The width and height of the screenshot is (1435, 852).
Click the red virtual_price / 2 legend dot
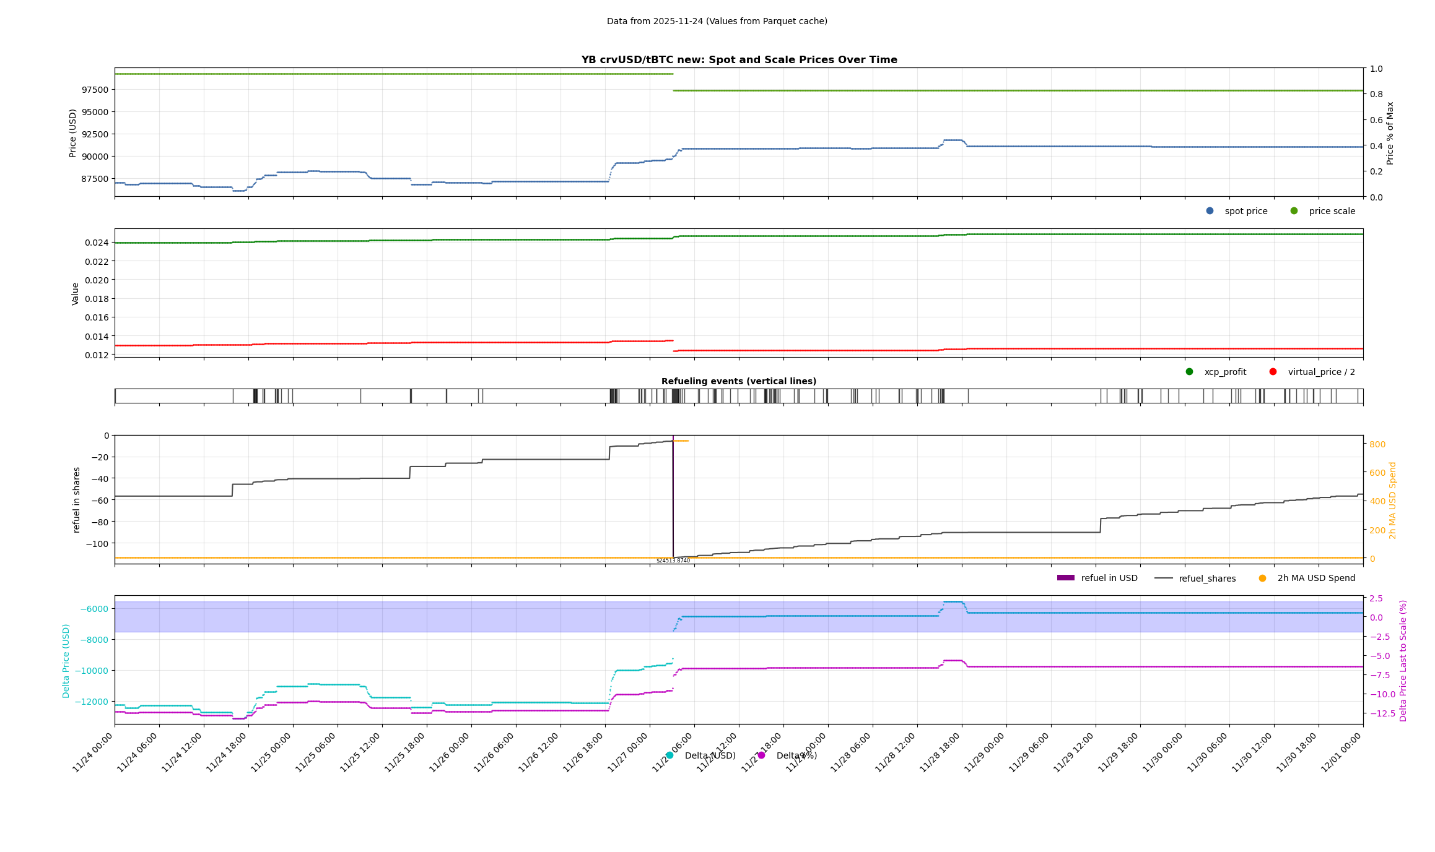click(1273, 372)
